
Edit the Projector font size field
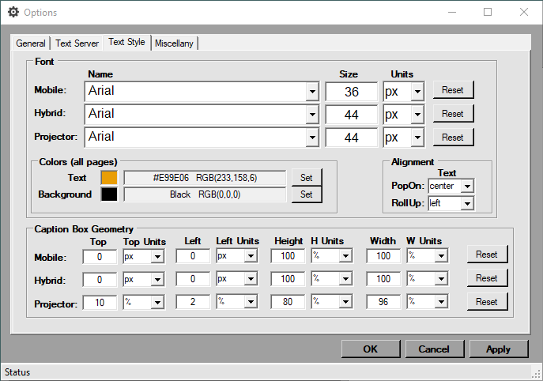[x=351, y=138]
